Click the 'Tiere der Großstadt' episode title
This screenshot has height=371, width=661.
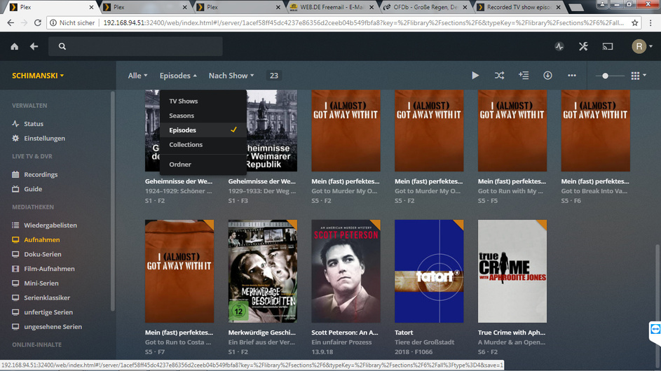point(424,342)
